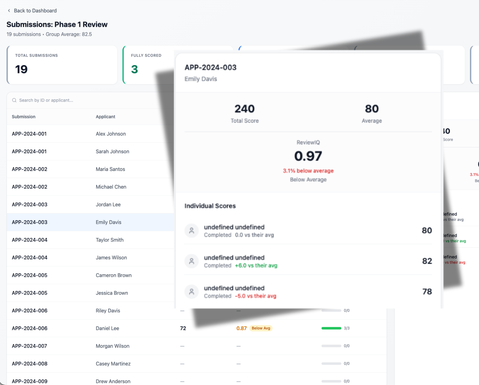This screenshot has width=479, height=385.
Task: Click the avatar next to the 78 score
Action: [x=191, y=292]
